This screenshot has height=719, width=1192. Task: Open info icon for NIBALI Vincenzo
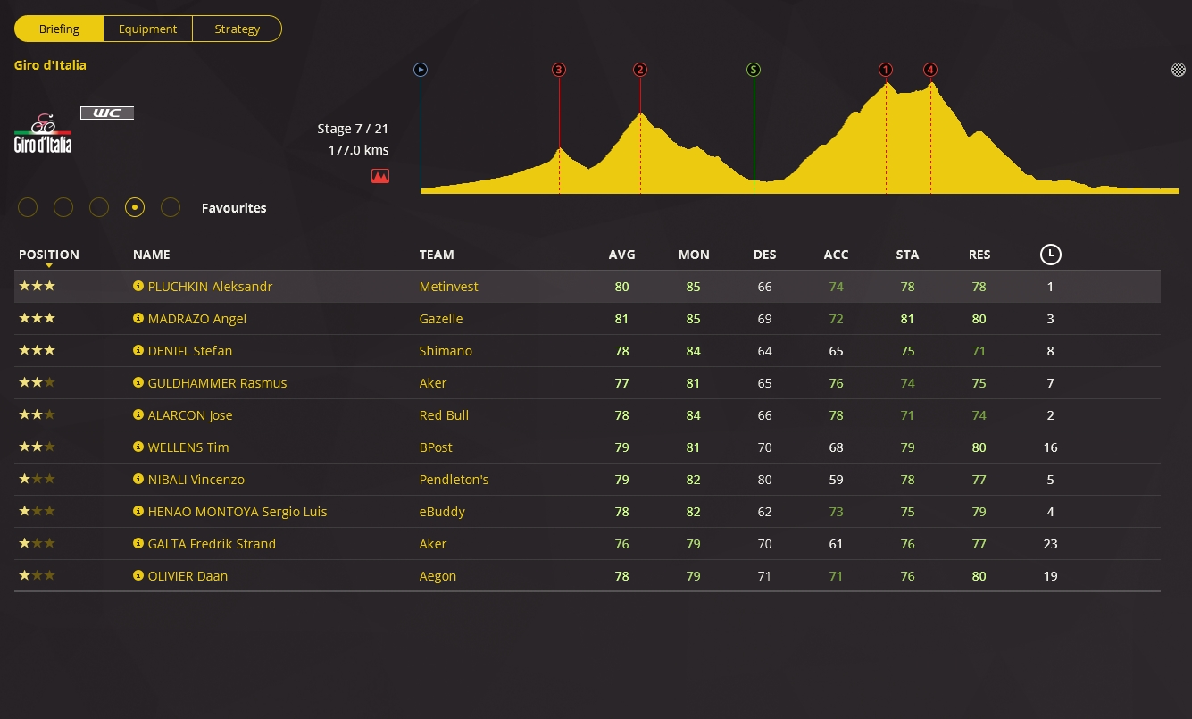pyautogui.click(x=138, y=480)
